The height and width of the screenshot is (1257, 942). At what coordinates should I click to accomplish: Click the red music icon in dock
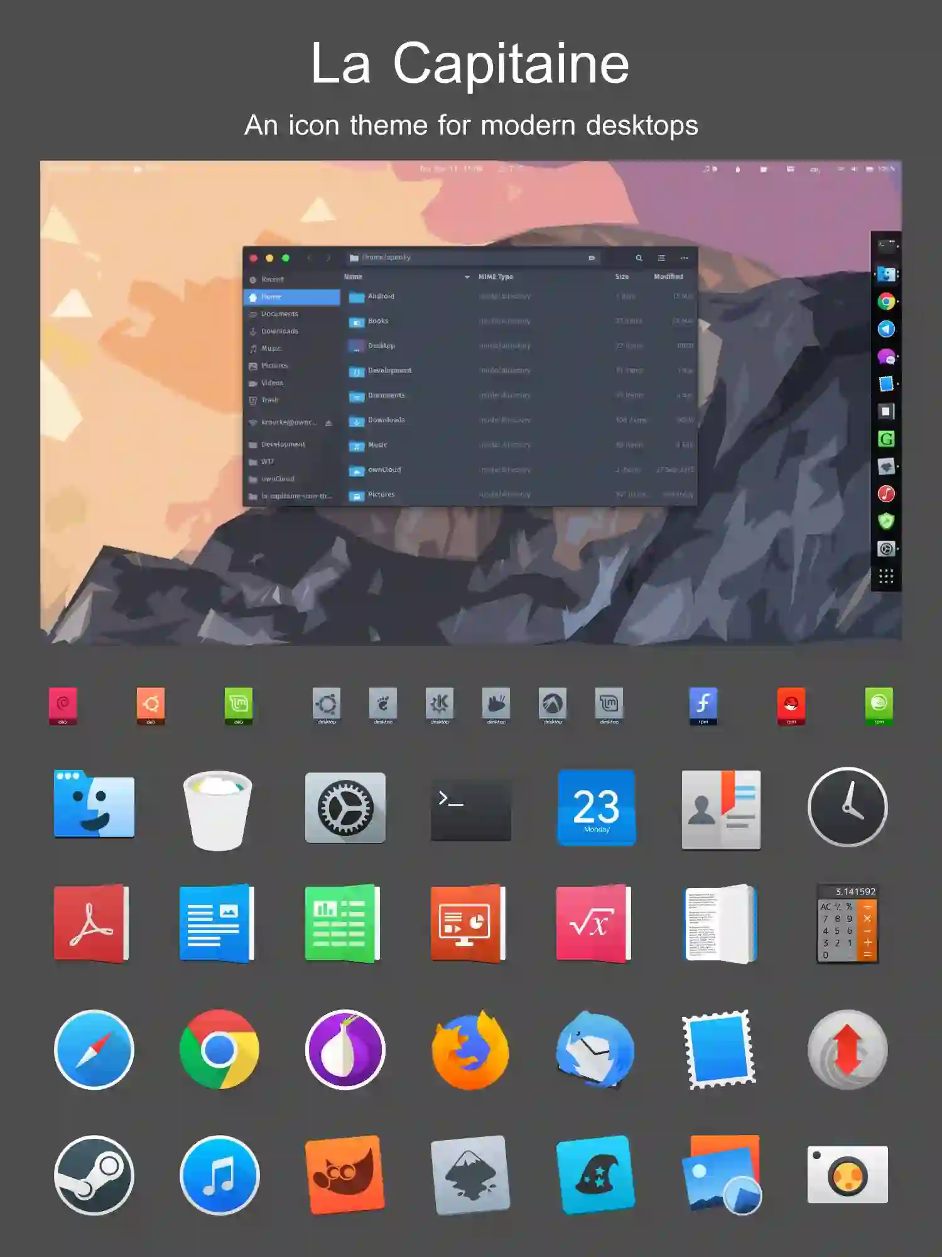click(x=886, y=494)
